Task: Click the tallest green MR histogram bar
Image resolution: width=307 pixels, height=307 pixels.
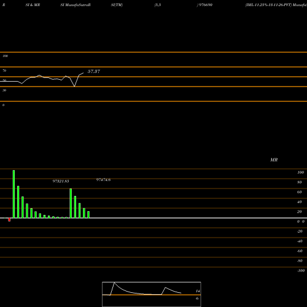Action: [14, 194]
